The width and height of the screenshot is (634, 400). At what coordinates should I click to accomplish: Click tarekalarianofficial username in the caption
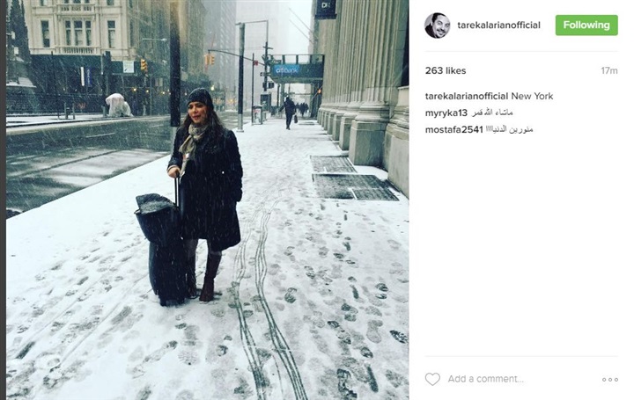click(x=467, y=96)
